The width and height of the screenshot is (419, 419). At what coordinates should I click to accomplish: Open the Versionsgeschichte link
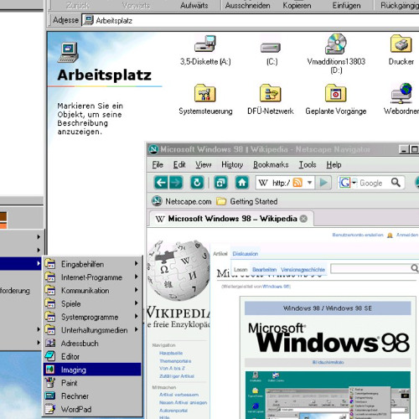(x=303, y=270)
